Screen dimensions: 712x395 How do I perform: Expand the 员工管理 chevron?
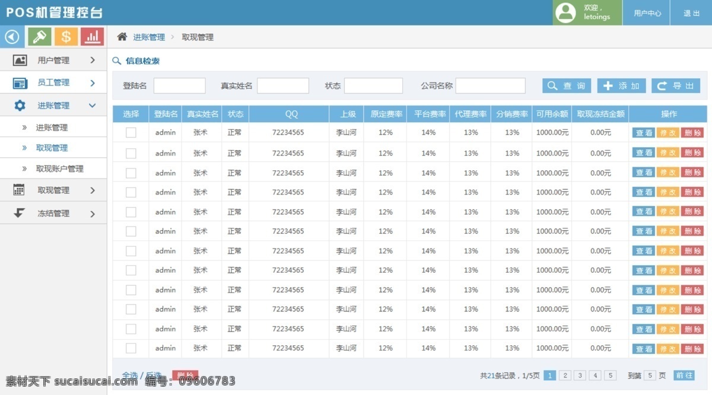tap(93, 83)
